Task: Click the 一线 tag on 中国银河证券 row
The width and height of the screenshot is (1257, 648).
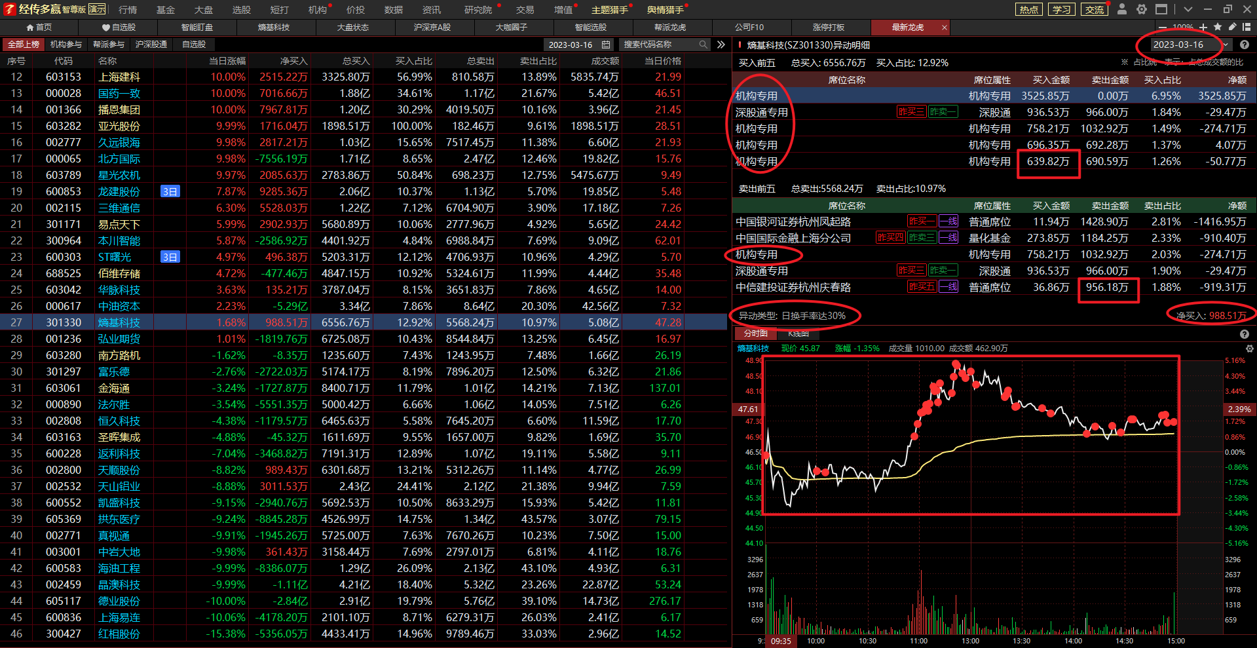Action: pos(948,221)
